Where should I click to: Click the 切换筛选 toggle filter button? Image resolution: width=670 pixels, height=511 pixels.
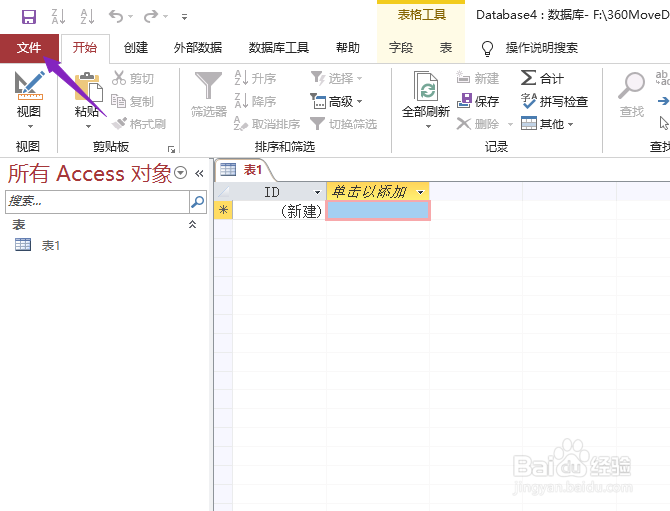click(344, 125)
